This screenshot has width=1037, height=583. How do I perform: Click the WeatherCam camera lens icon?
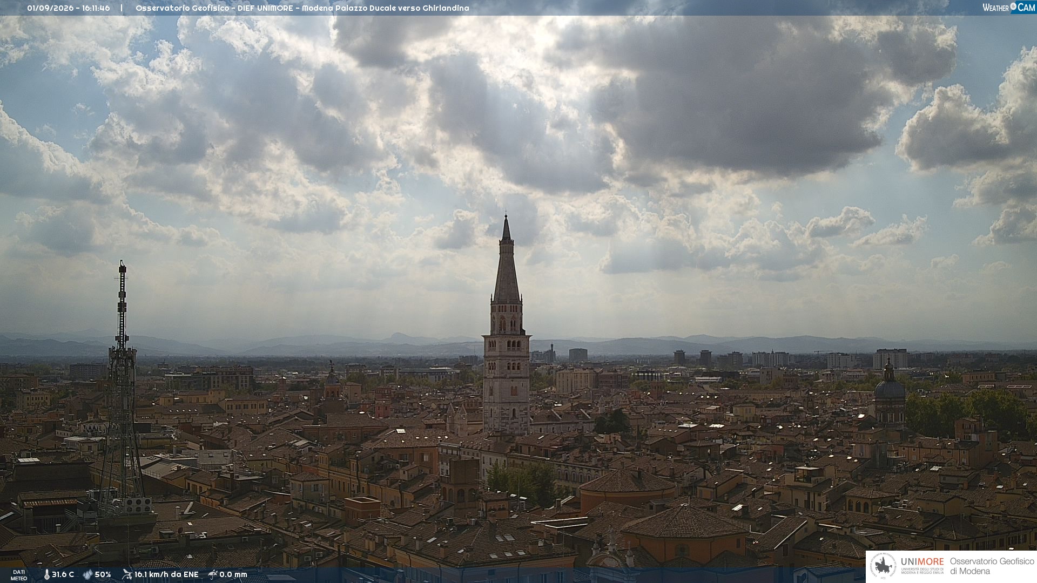(1013, 6)
